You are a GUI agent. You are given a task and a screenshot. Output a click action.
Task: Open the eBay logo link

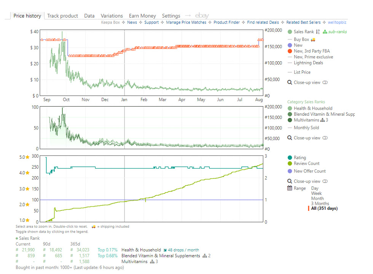tap(202, 16)
